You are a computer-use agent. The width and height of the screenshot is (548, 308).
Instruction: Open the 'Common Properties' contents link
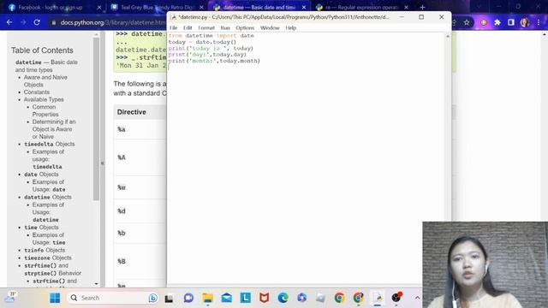[45, 110]
